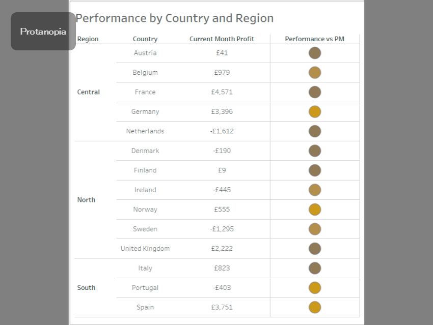Click Spain's performance indicator circle

click(315, 307)
